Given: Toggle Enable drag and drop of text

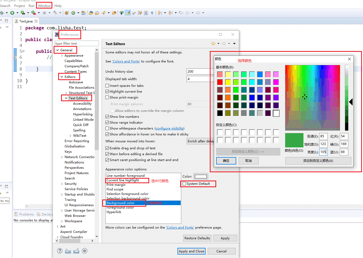Looking at the screenshot, I should pos(107,148).
